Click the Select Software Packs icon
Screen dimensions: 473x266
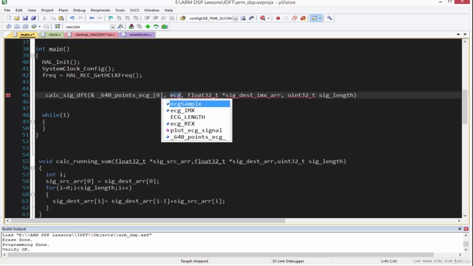pyautogui.click(x=156, y=27)
